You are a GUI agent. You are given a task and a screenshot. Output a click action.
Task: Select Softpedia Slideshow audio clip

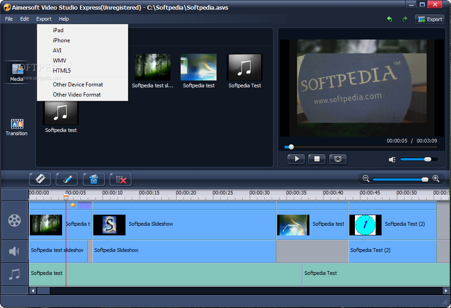[184, 251]
